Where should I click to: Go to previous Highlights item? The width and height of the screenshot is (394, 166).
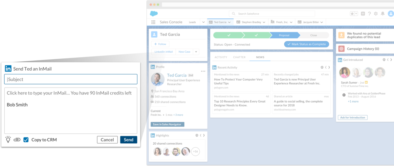(x=200, y=135)
